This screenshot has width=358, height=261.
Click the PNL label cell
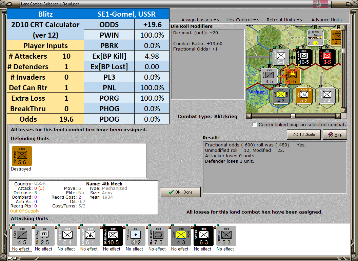(109, 87)
